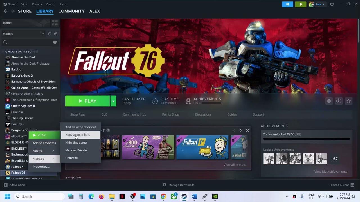Image resolution: width=360 pixels, height=202 pixels.
Task: Go to previous DLC carousel item
Action: pos(234,130)
